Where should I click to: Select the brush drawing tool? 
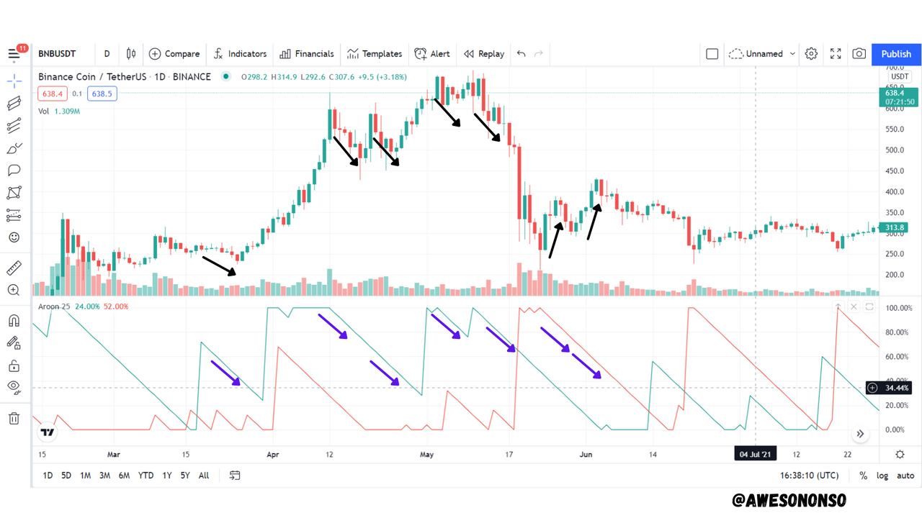point(14,149)
